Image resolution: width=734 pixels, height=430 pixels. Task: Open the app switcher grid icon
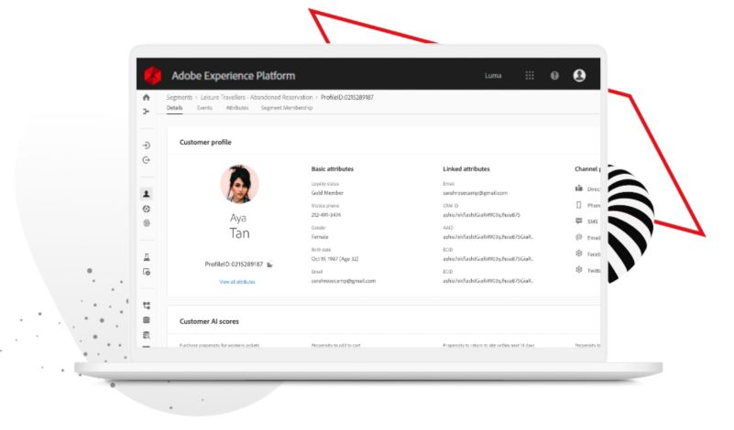coord(530,75)
